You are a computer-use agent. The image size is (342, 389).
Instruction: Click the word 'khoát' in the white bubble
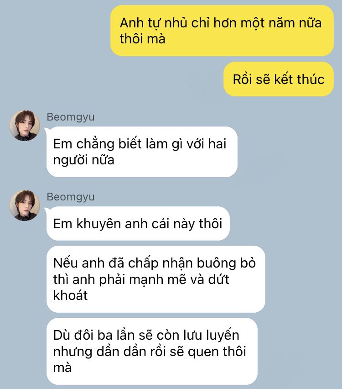[x=70, y=295]
